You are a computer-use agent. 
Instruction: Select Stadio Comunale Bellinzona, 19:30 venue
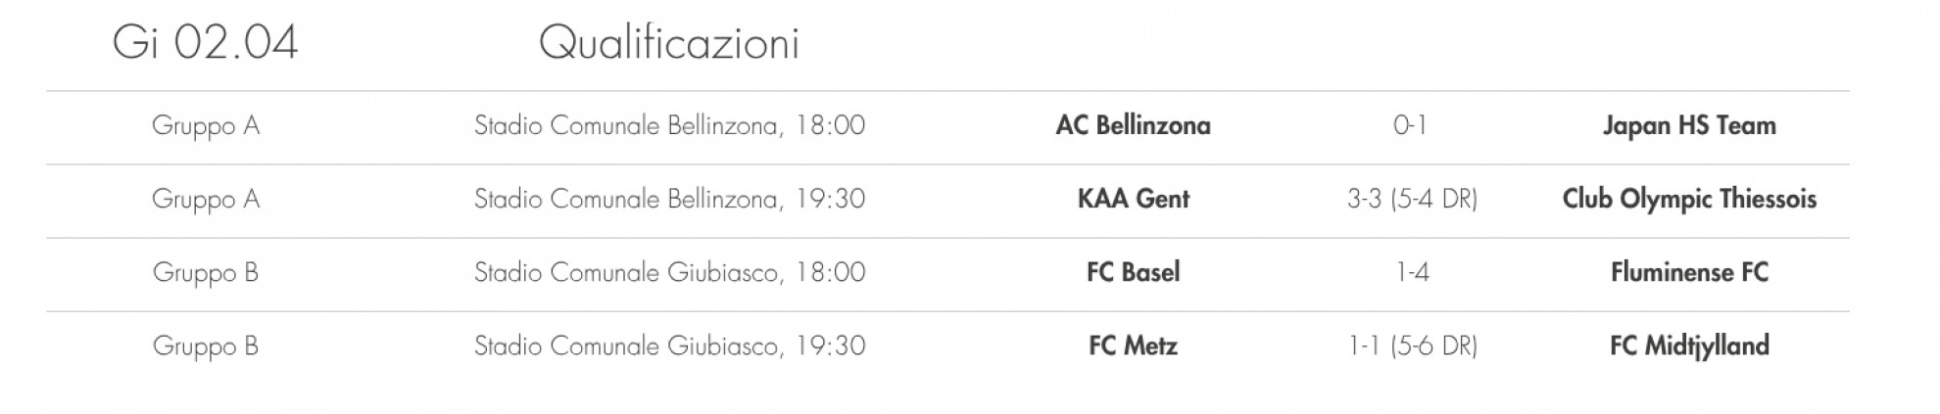click(x=669, y=199)
